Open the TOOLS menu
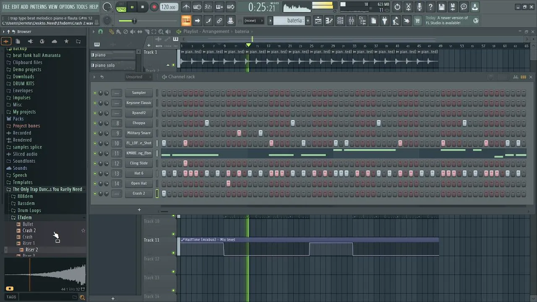This screenshot has width=537, height=302. [x=82, y=7]
